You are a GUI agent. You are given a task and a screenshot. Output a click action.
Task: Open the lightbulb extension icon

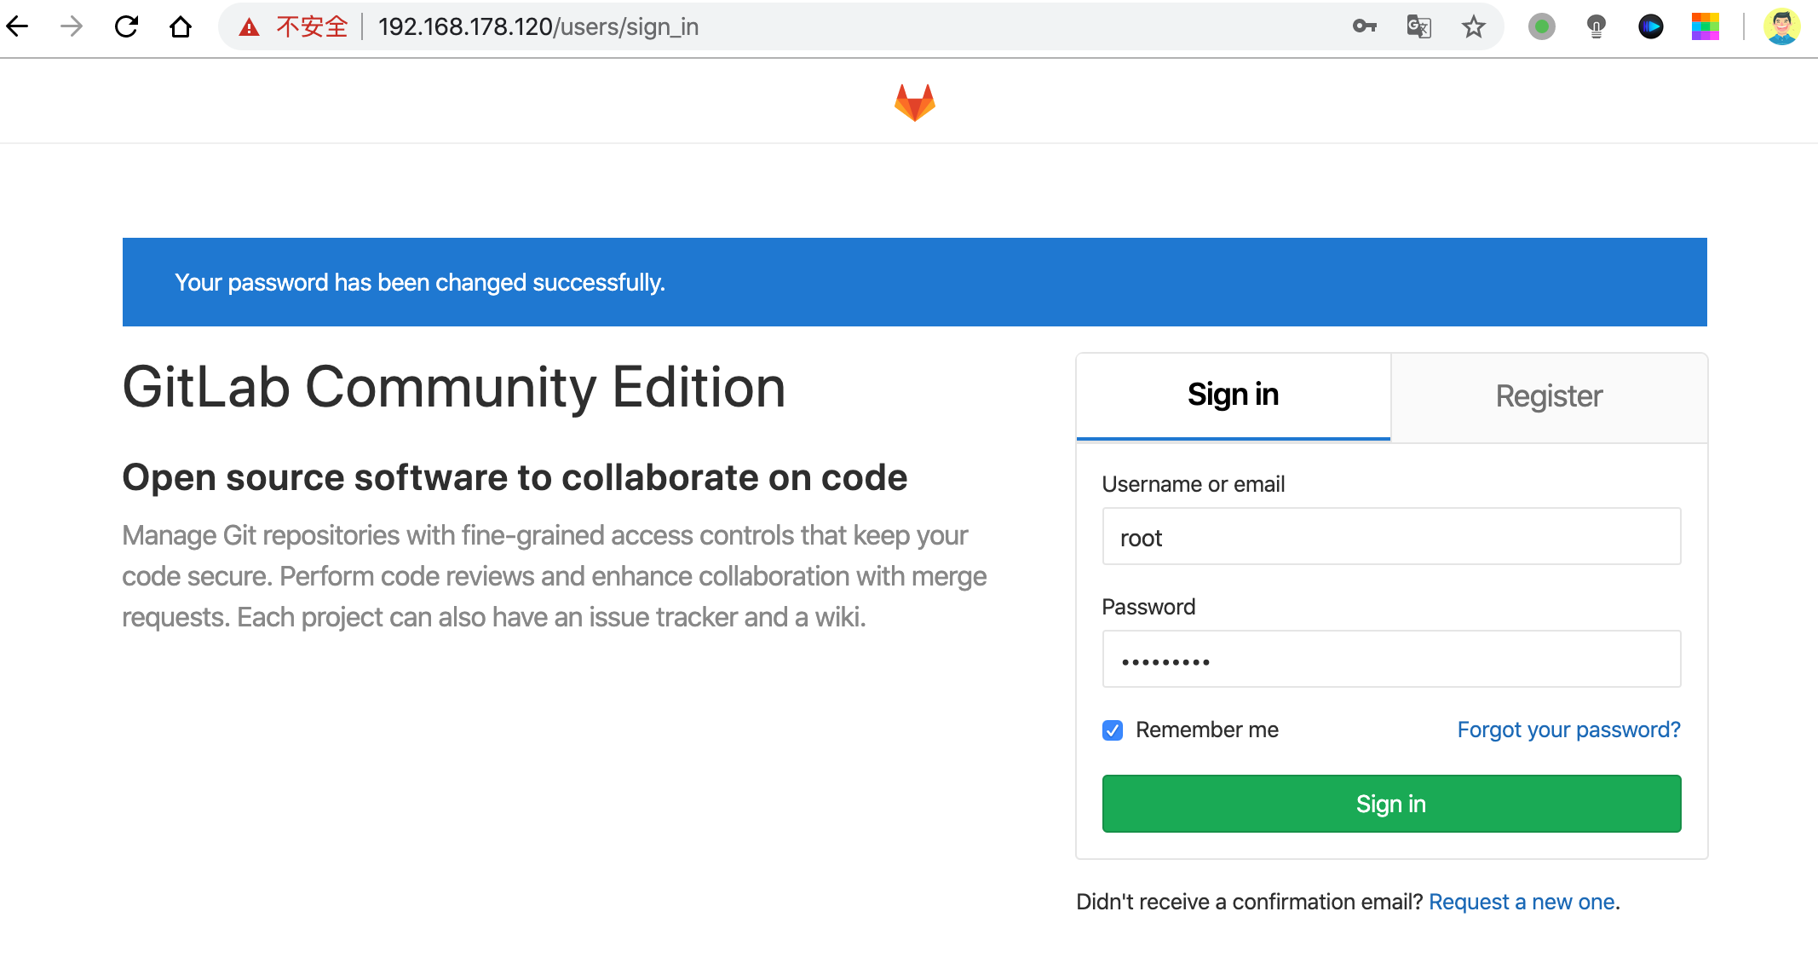[x=1597, y=26]
